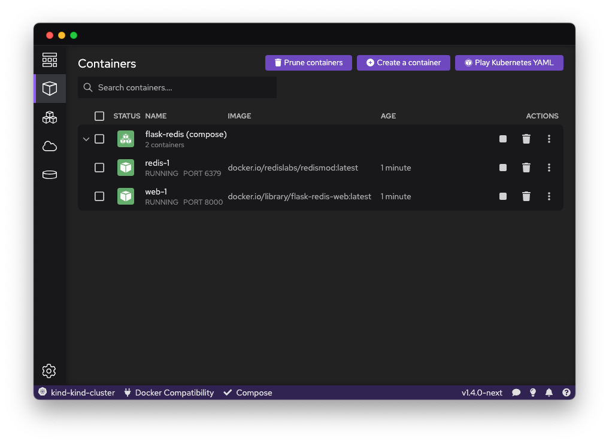This screenshot has width=609, height=444.
Task: Check the flask-redis compose group checkbox
Action: 99,138
